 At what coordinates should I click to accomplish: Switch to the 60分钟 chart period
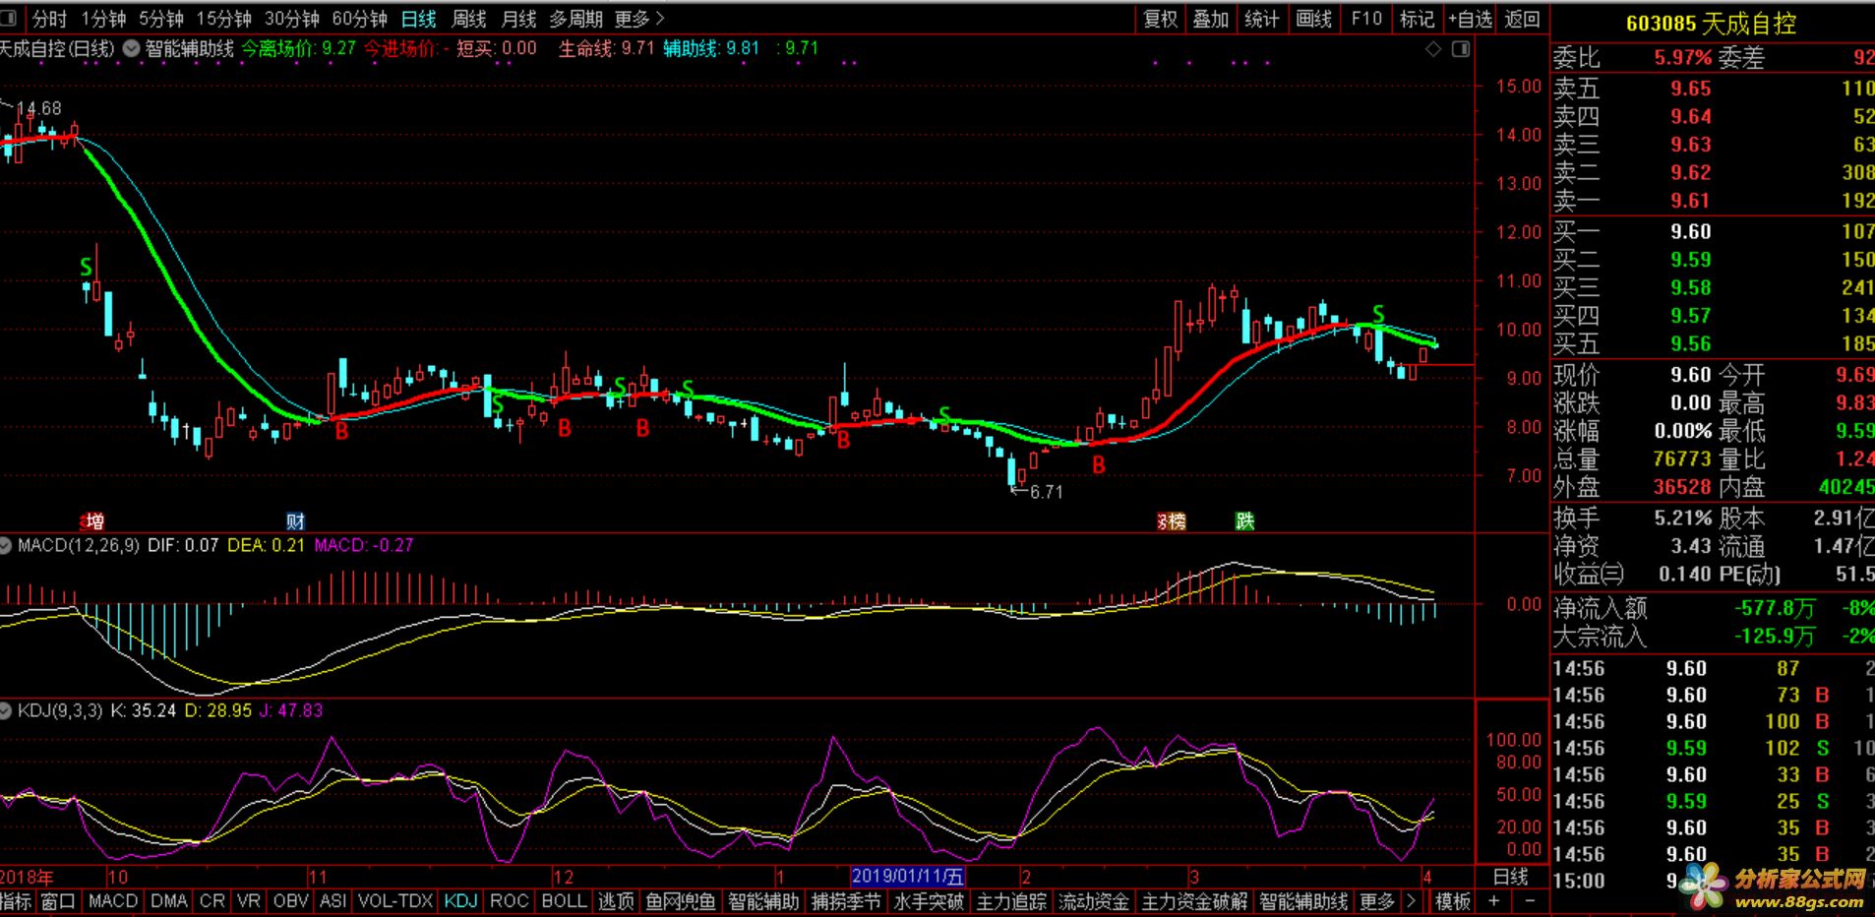[x=359, y=19]
